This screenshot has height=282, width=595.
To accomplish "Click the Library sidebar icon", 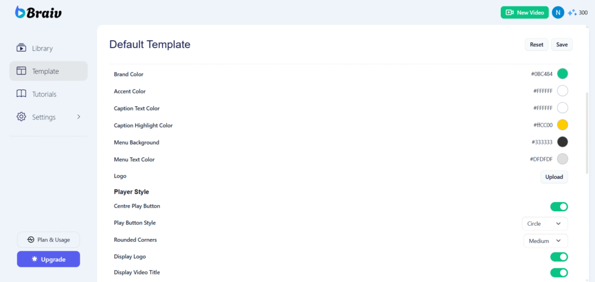I will tap(21, 48).
